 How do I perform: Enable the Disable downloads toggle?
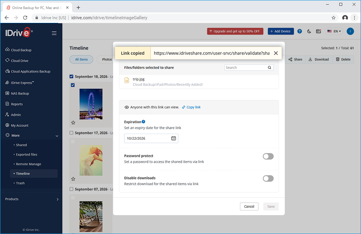point(268,179)
